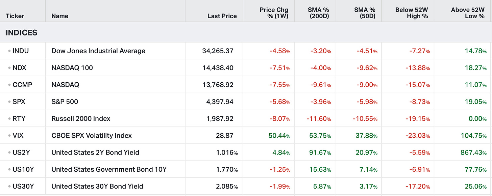Open Dow Jones Industrial Average name

click(98, 51)
